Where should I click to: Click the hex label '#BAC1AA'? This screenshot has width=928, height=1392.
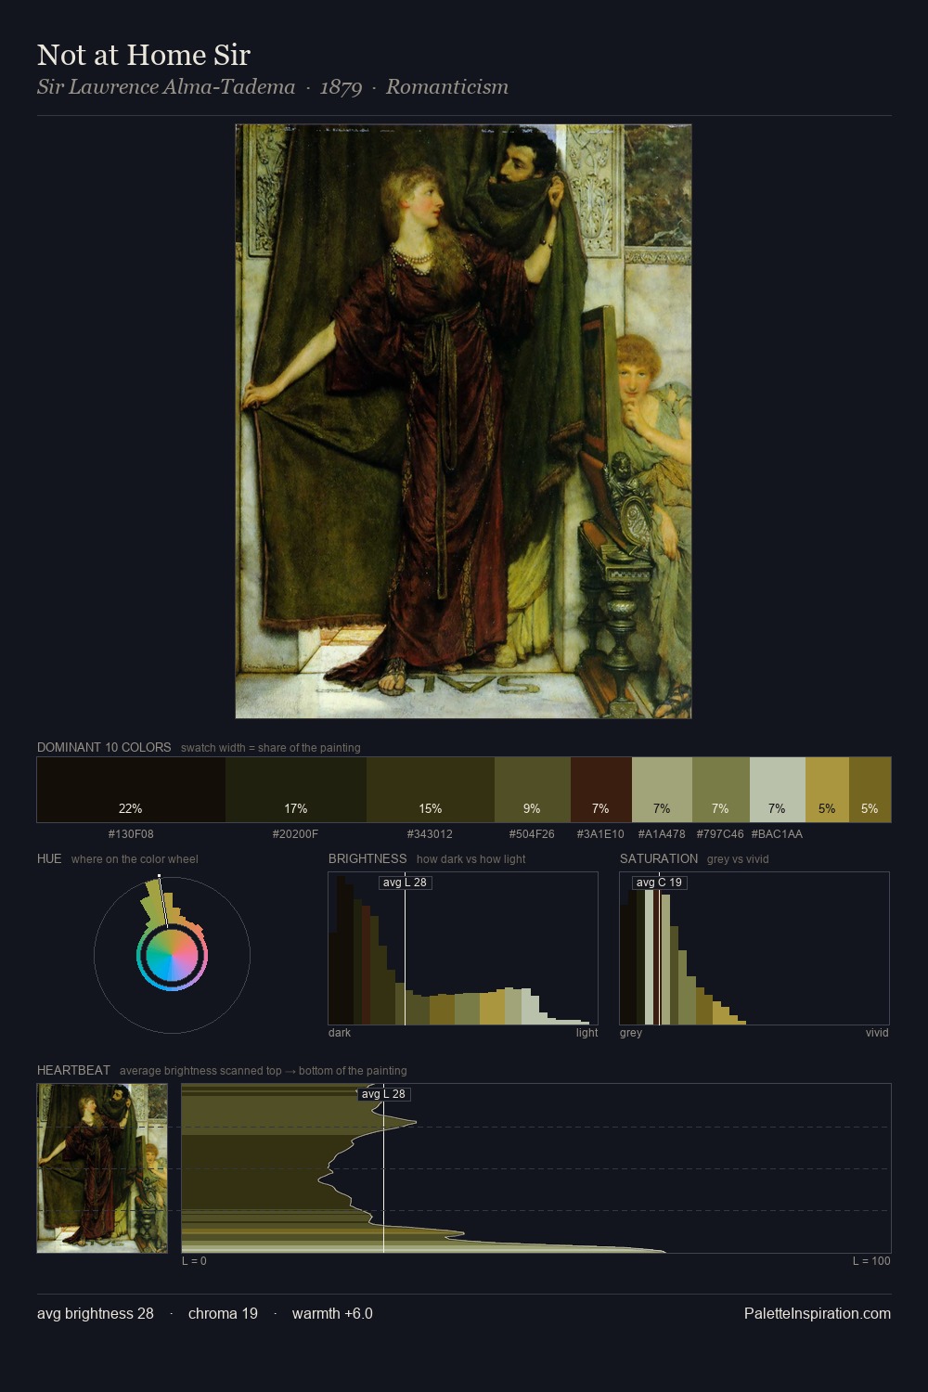coord(777,834)
